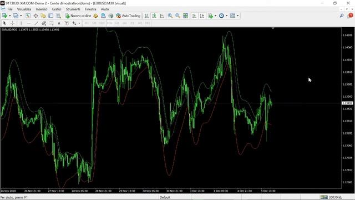Select the equidistant channel tool
The width and height of the screenshot is (355, 200).
[x=44, y=23]
